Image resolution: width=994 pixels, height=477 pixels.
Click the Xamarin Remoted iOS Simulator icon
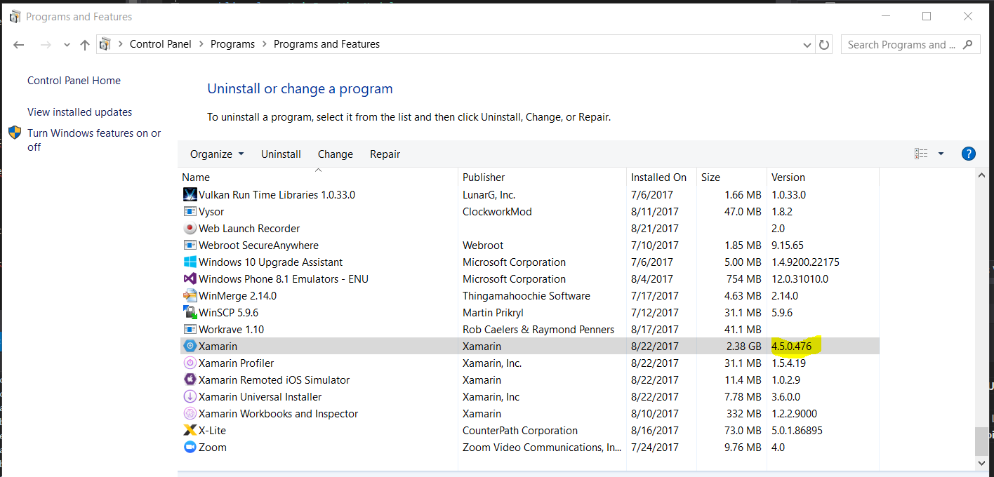[x=190, y=379]
